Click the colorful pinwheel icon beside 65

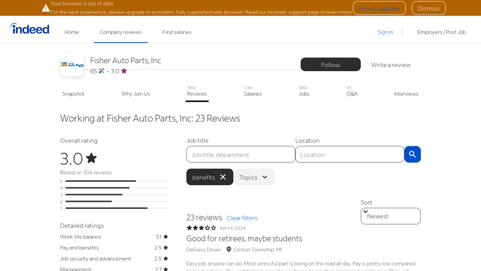102,71
